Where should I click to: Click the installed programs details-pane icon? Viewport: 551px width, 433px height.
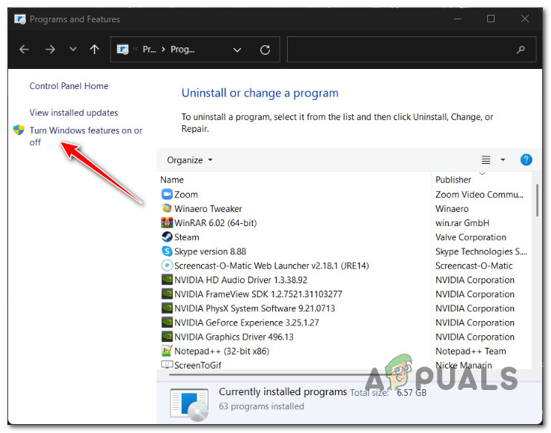[189, 404]
